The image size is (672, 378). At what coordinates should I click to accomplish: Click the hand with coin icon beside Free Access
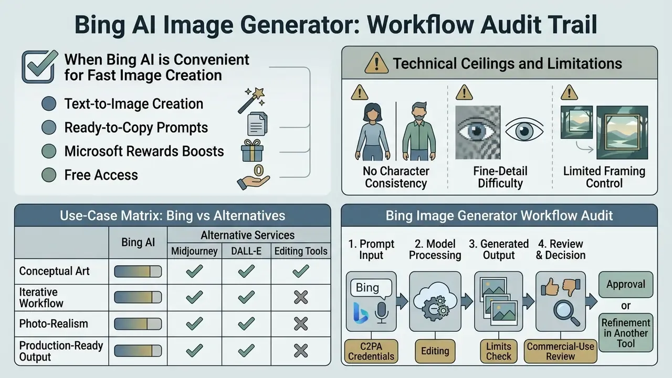254,177
